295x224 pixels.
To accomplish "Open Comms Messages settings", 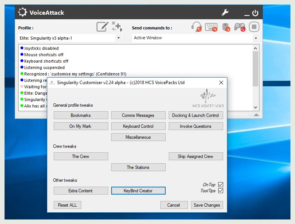I will pos(138,115).
